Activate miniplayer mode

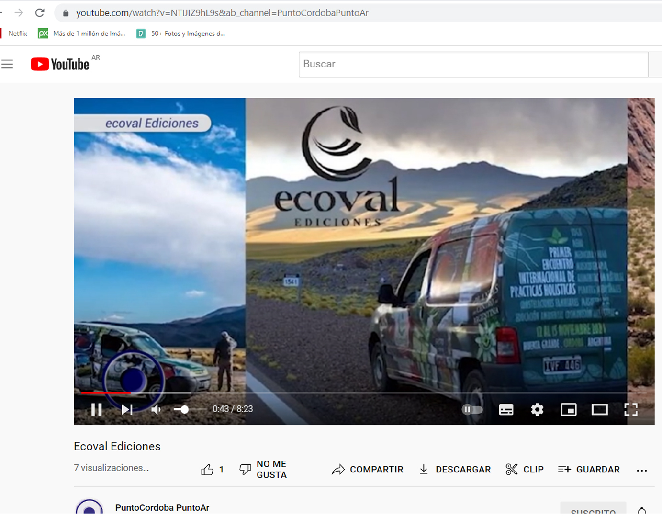click(x=568, y=409)
